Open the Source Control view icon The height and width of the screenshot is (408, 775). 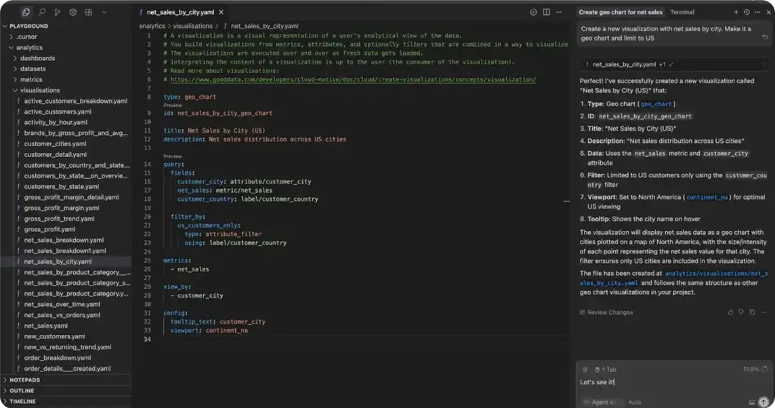[x=58, y=12]
